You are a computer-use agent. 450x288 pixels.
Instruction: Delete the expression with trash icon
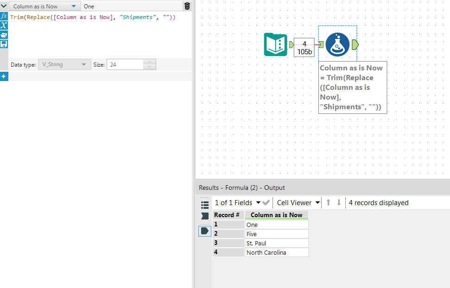187,6
